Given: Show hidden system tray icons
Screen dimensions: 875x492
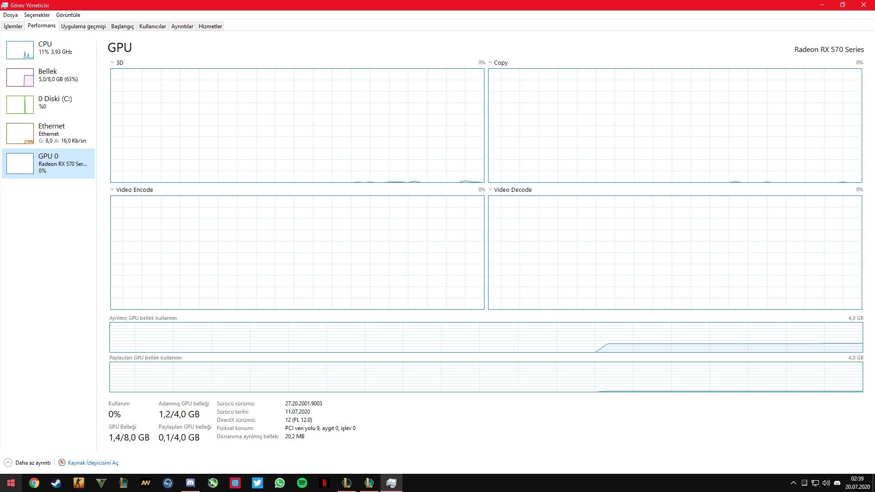Looking at the screenshot, I should [793, 483].
